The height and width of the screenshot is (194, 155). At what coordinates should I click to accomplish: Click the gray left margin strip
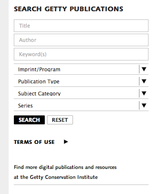click(x=4, y=97)
